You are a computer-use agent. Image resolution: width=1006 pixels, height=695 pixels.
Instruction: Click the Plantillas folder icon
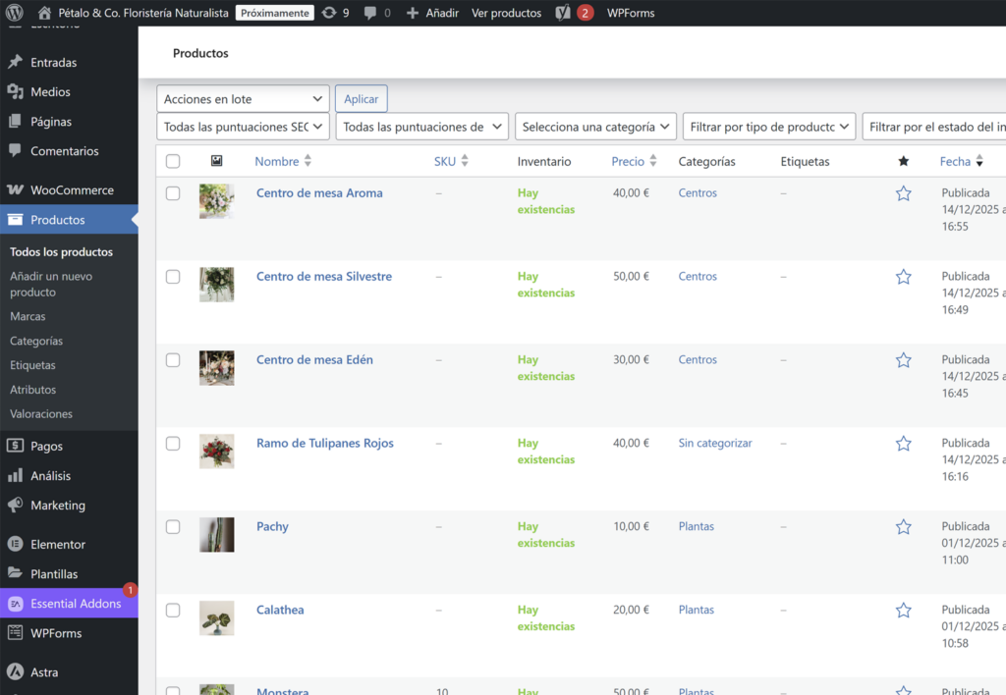tap(16, 573)
